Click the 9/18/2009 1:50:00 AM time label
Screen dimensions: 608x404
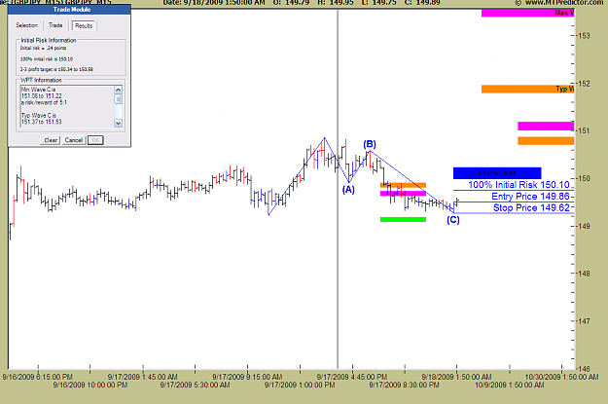click(x=456, y=377)
